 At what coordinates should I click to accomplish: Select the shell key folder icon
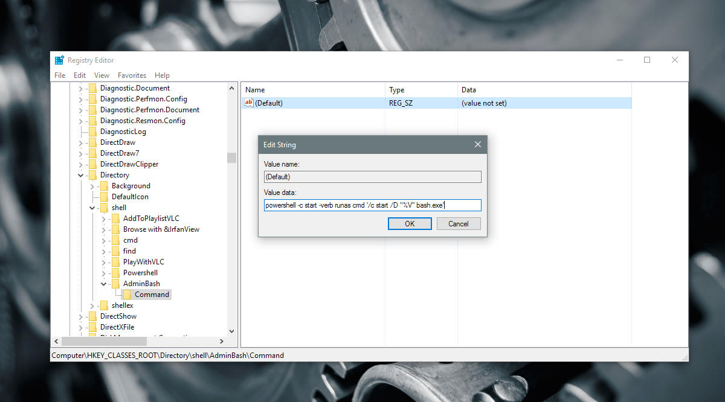[x=104, y=208]
